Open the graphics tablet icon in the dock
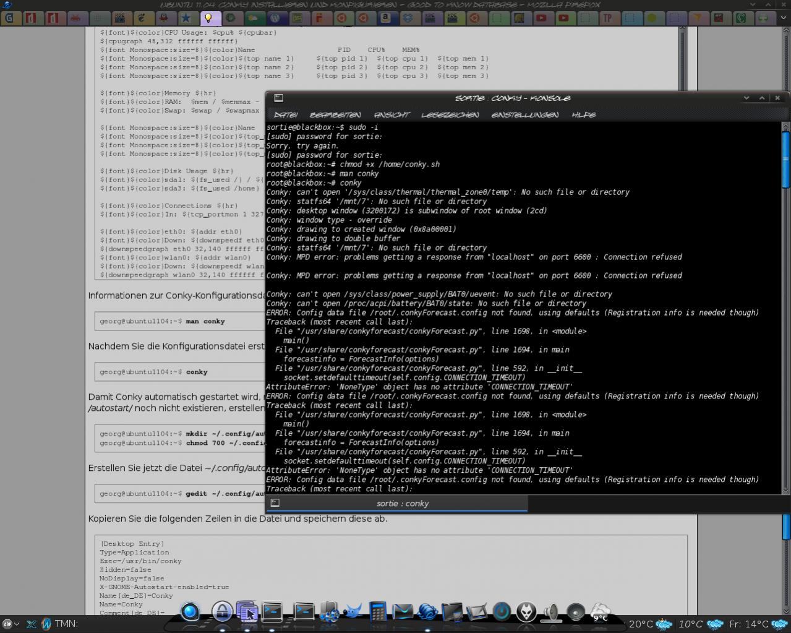 point(477,611)
